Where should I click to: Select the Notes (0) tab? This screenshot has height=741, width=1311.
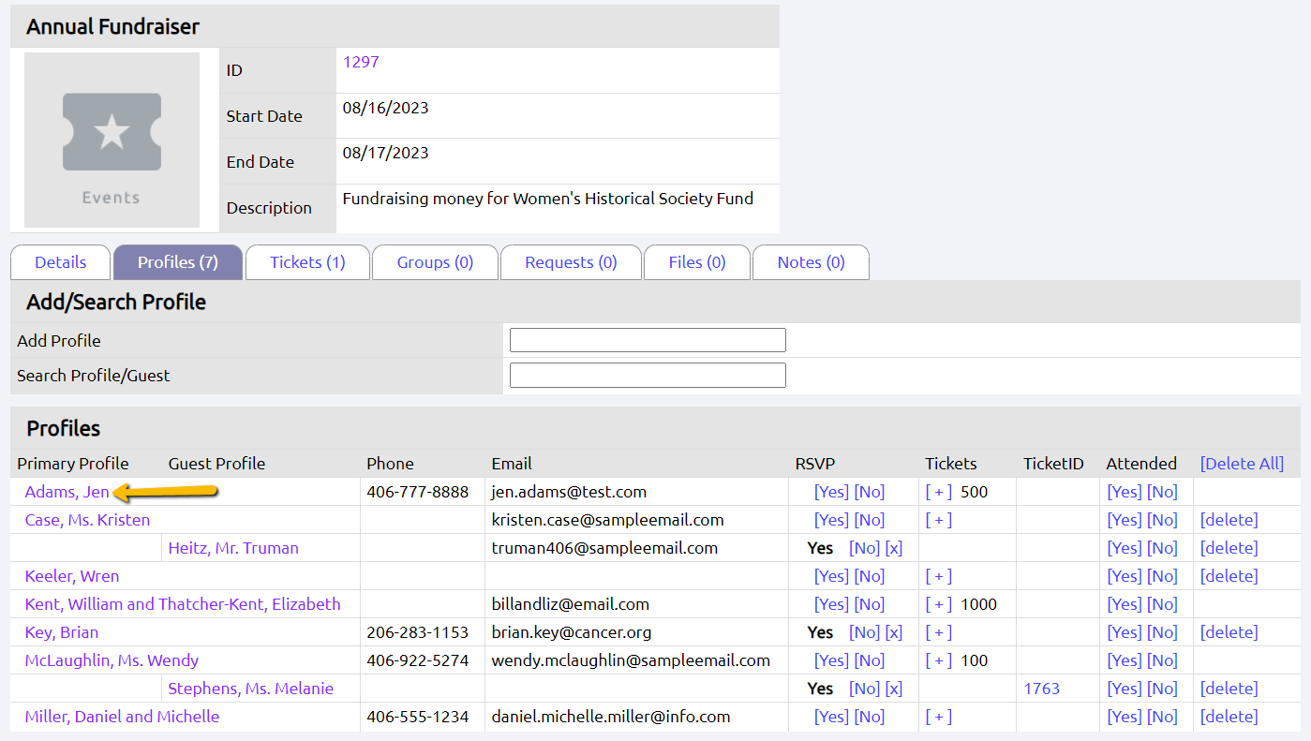click(x=811, y=262)
